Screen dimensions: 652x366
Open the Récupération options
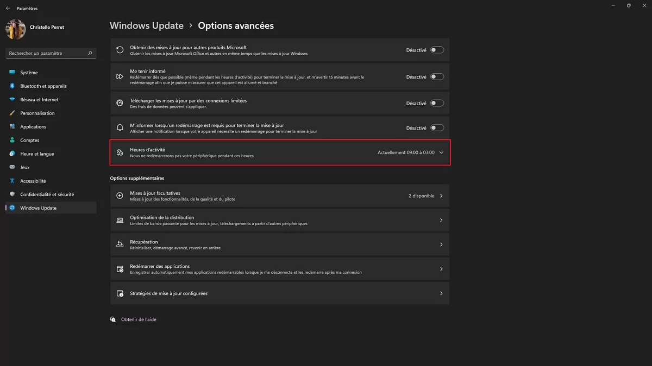280,245
